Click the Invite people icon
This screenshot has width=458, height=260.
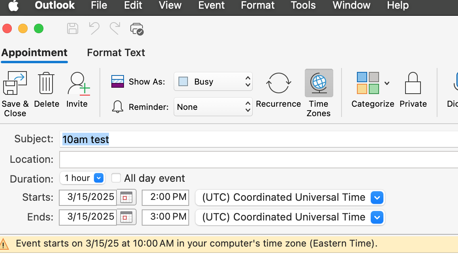[78, 83]
